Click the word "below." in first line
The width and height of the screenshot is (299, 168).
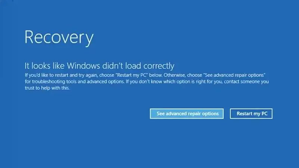[155, 75]
